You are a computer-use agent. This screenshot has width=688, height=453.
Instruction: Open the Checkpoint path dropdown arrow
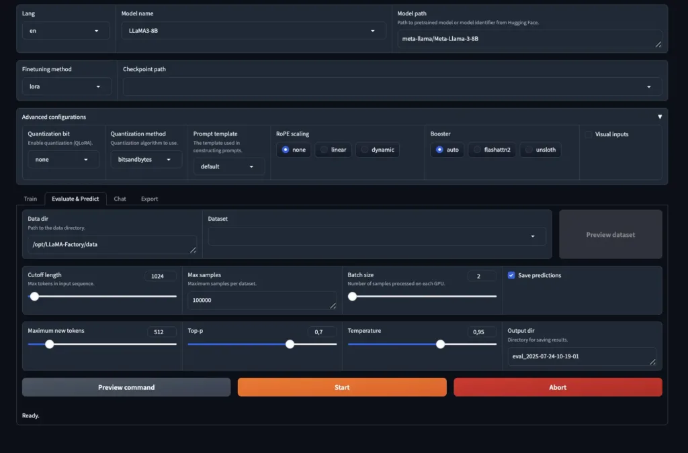click(x=648, y=87)
